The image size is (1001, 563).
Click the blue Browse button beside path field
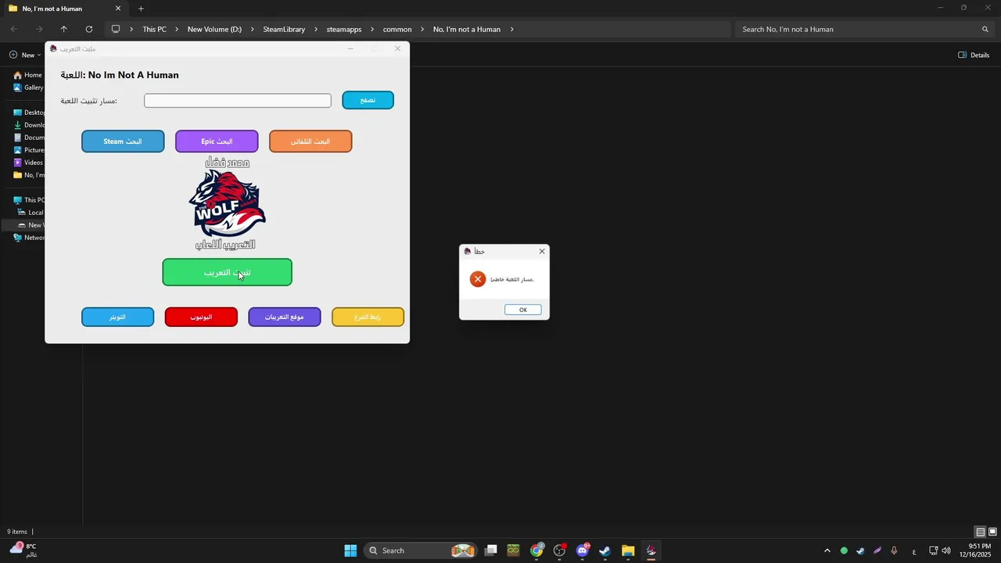click(368, 100)
